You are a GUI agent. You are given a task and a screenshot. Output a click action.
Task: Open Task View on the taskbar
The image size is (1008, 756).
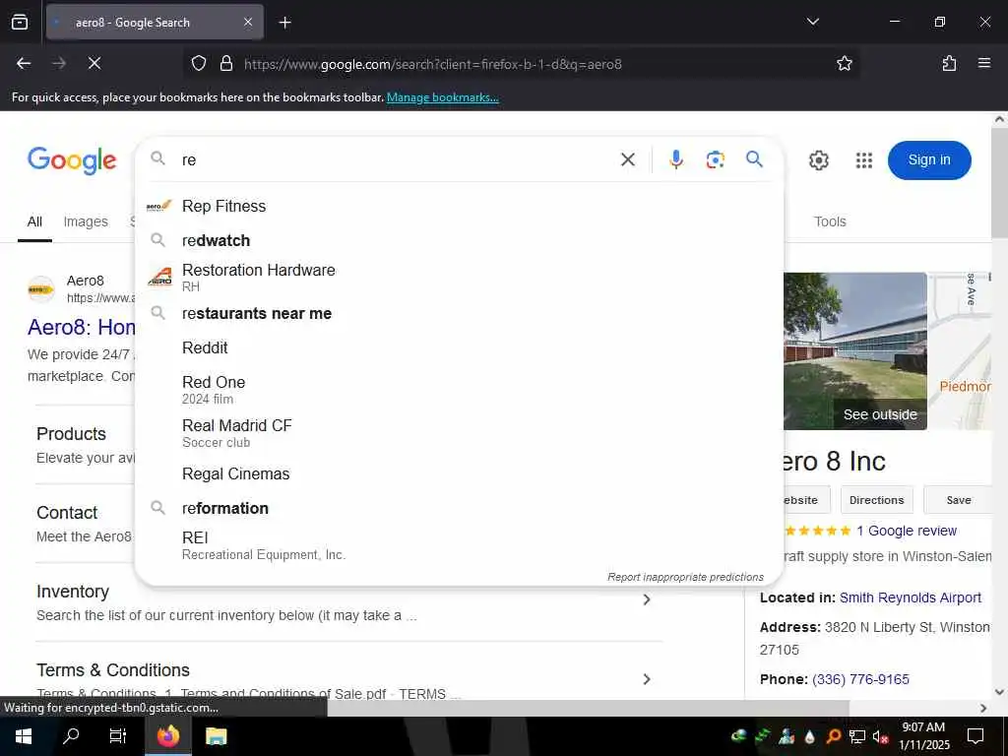click(118, 736)
